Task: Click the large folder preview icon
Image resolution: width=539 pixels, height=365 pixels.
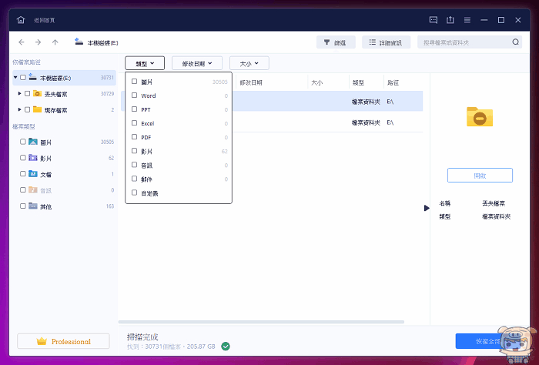Action: (480, 116)
